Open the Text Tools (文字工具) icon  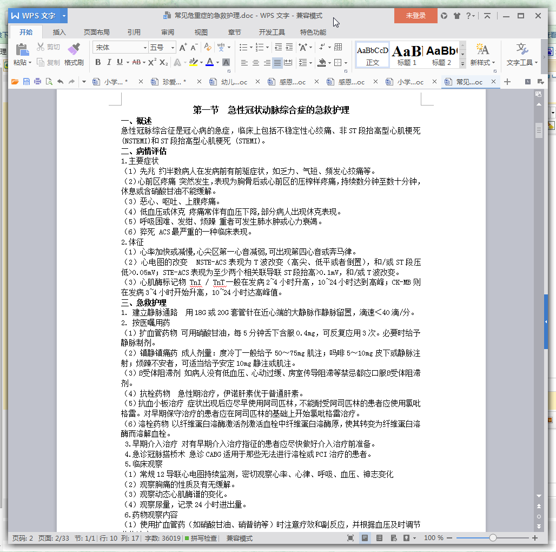(522, 50)
